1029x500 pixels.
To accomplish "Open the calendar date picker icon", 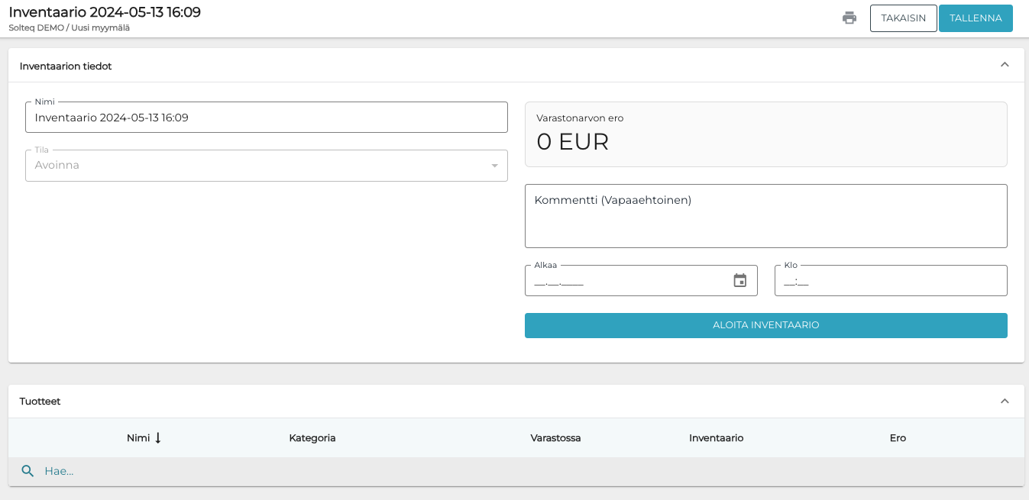I will coord(739,281).
